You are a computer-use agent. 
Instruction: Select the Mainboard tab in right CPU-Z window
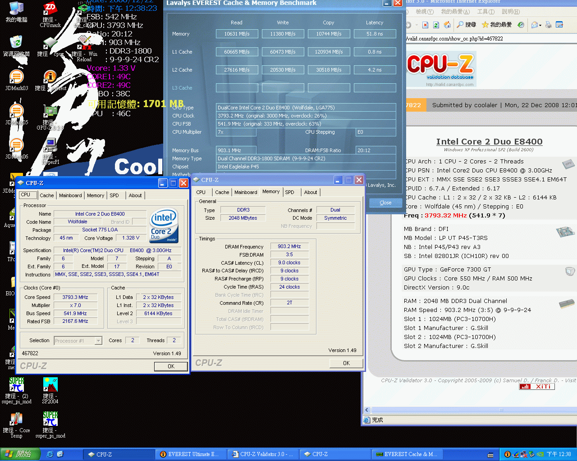point(246,192)
